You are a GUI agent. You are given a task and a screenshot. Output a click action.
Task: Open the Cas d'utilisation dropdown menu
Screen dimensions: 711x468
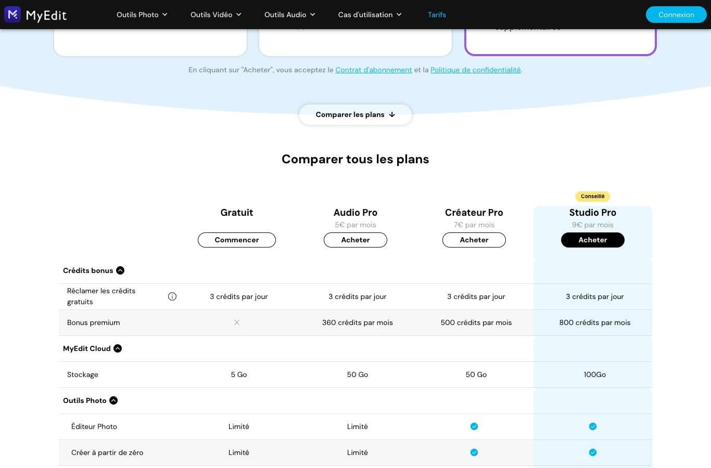370,15
